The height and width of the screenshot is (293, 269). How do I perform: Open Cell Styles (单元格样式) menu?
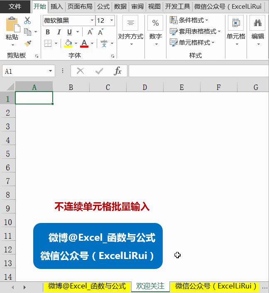(192, 42)
